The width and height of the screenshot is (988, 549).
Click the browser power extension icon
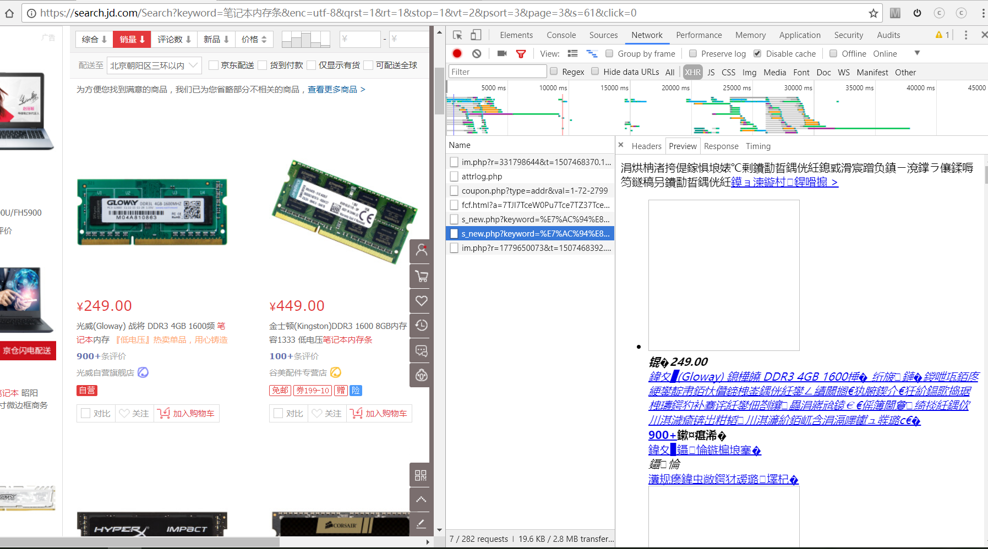click(x=917, y=13)
